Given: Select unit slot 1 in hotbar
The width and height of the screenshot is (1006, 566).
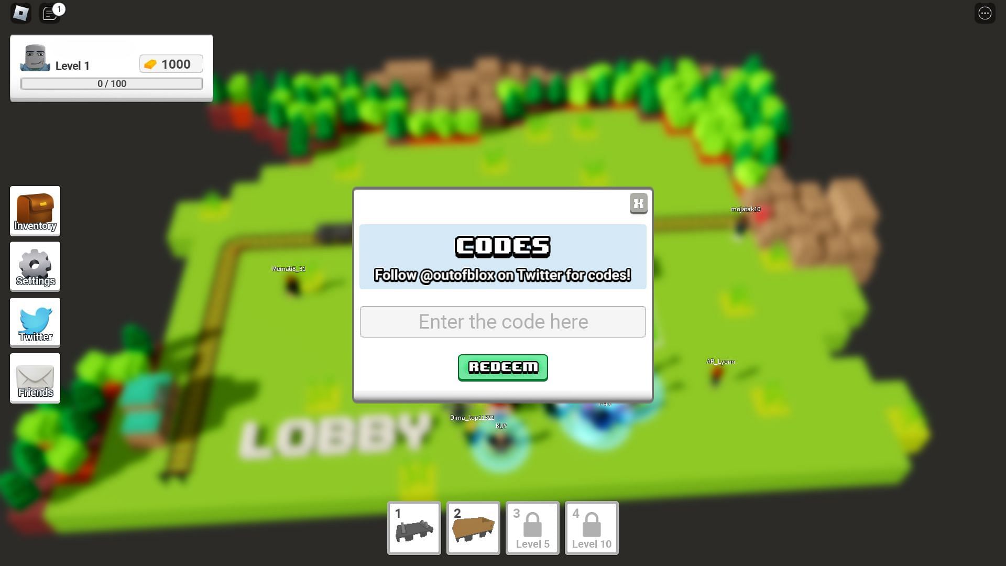Looking at the screenshot, I should click(413, 527).
